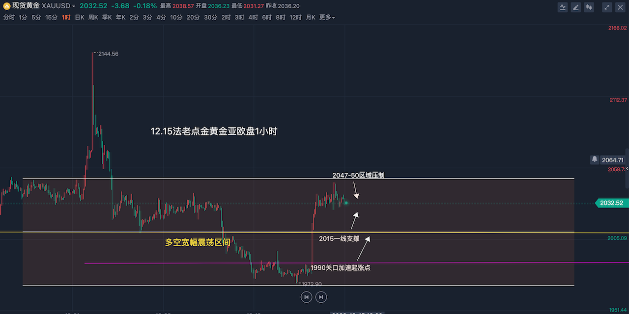Open the indicators panel icon
This screenshot has height=314, width=629.
click(x=563, y=7)
